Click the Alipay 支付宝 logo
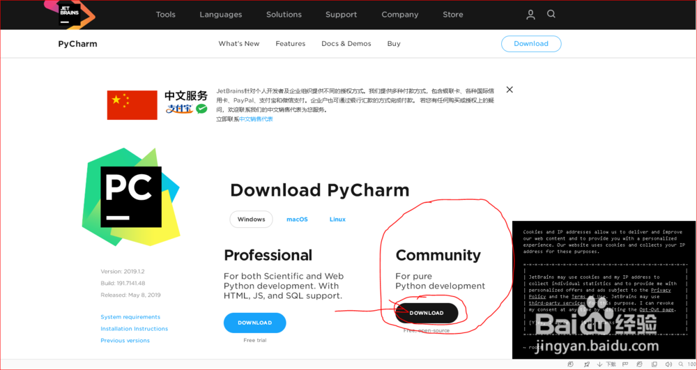The width and height of the screenshot is (697, 370). [x=179, y=109]
